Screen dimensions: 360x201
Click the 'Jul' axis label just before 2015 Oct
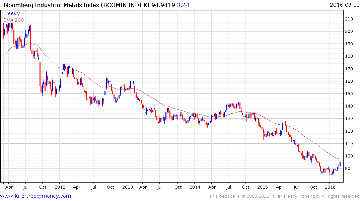296,187
